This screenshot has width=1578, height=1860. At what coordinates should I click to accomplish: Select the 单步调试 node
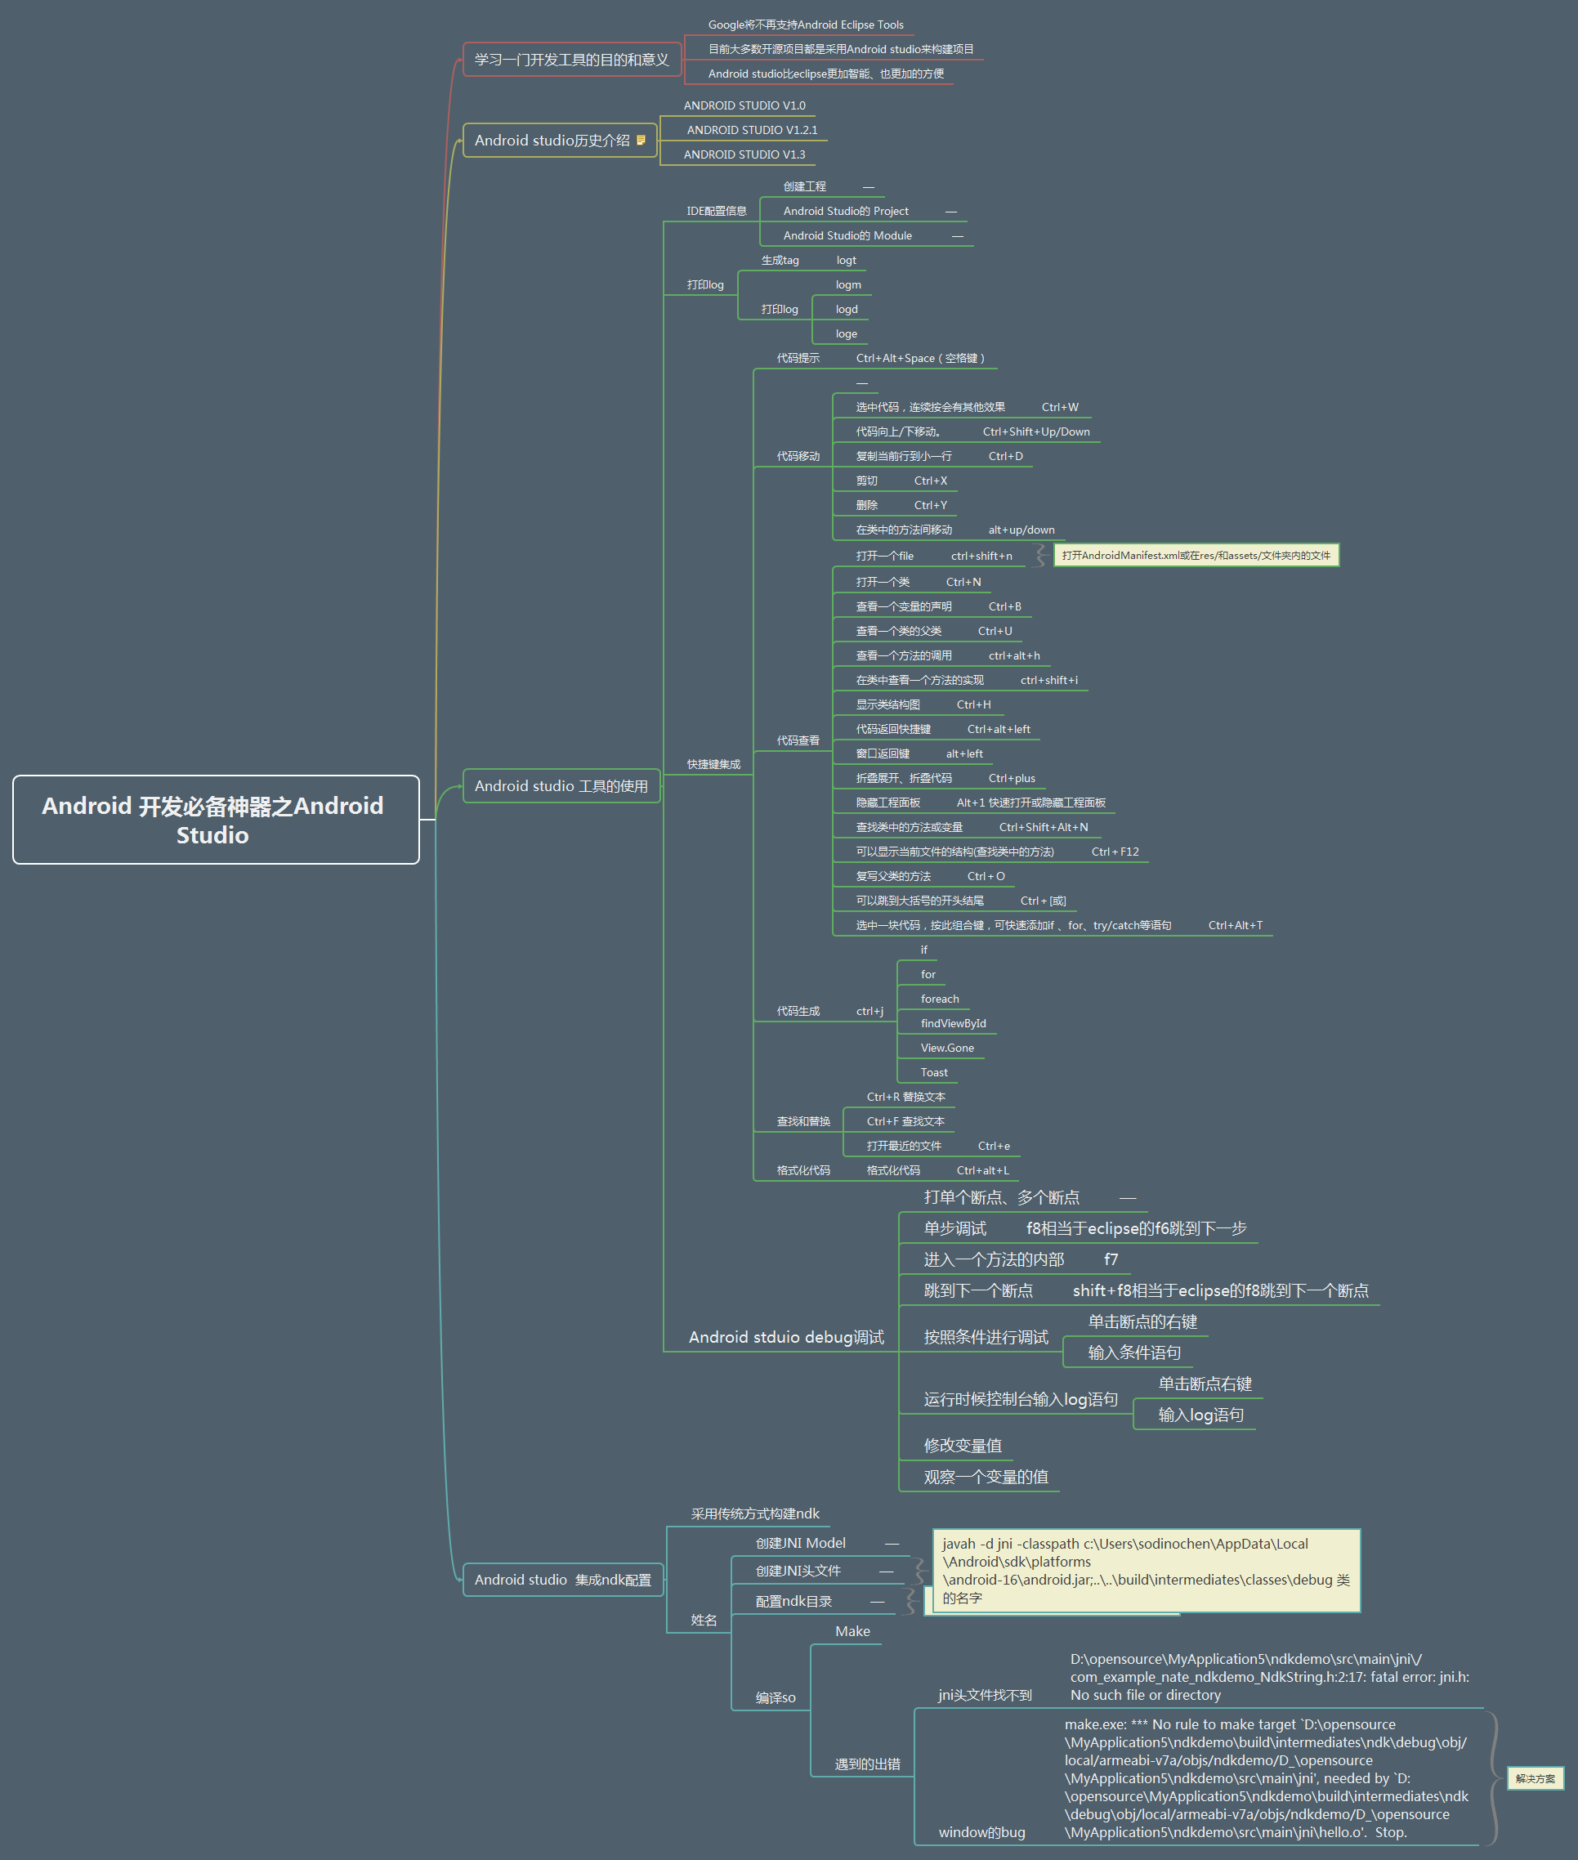point(954,1229)
